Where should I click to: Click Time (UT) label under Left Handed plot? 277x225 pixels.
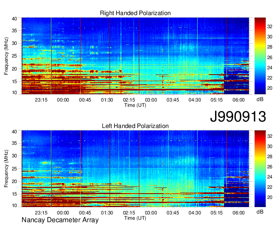135,218
